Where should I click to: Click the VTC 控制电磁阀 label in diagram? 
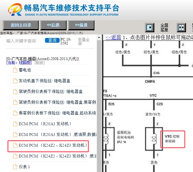(x=172, y=139)
